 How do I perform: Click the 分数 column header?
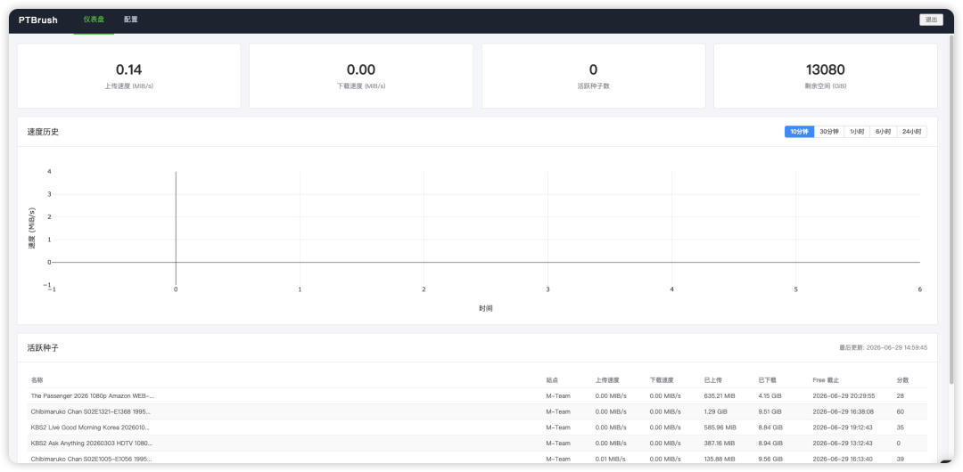[x=902, y=380]
